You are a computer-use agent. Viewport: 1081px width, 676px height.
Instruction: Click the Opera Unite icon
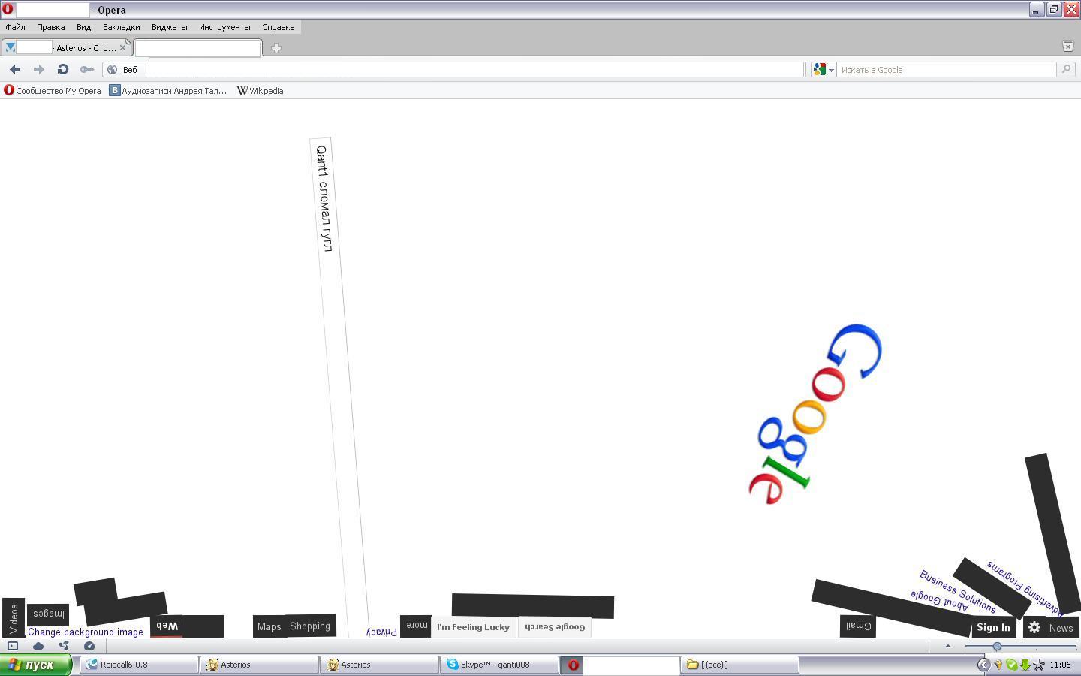click(x=64, y=646)
